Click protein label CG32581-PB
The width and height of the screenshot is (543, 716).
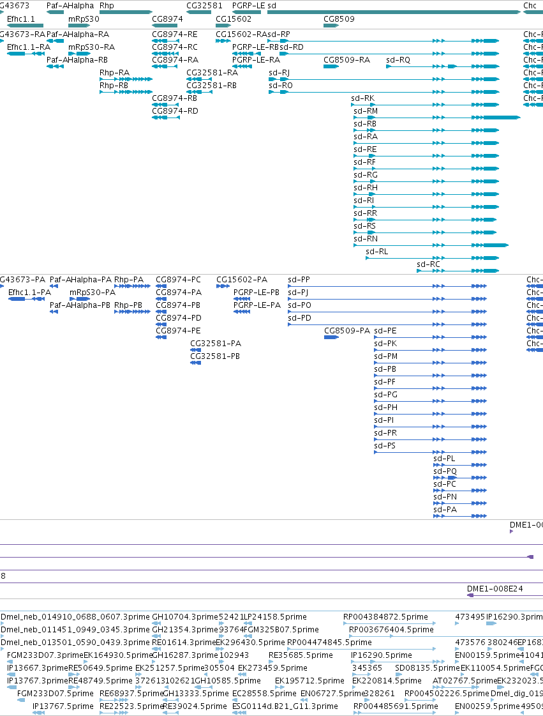click(215, 356)
